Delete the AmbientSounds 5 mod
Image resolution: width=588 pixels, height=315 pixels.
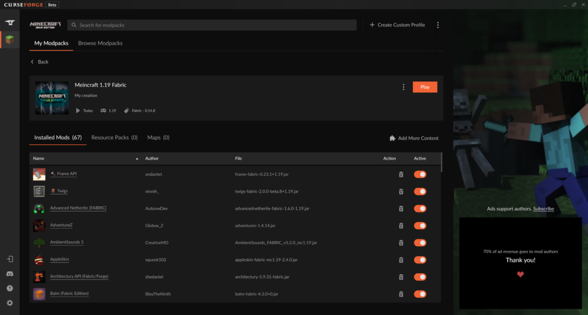click(x=401, y=243)
